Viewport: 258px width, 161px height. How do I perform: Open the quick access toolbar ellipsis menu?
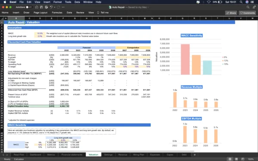tap(63, 7)
